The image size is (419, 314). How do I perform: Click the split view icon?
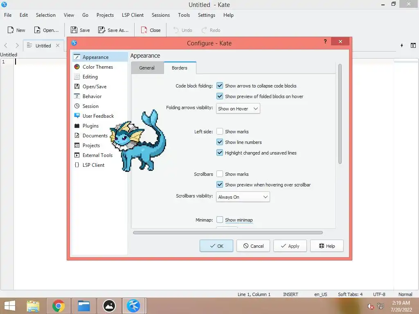tap(413, 45)
